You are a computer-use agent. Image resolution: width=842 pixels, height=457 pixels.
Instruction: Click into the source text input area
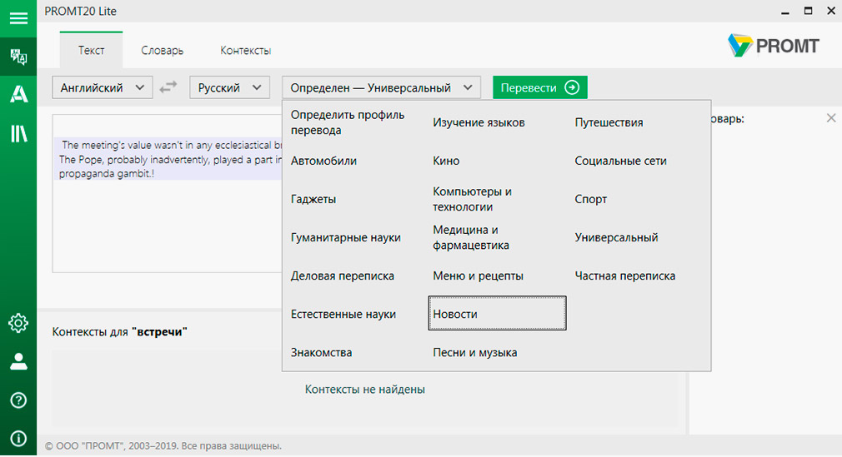point(167,193)
